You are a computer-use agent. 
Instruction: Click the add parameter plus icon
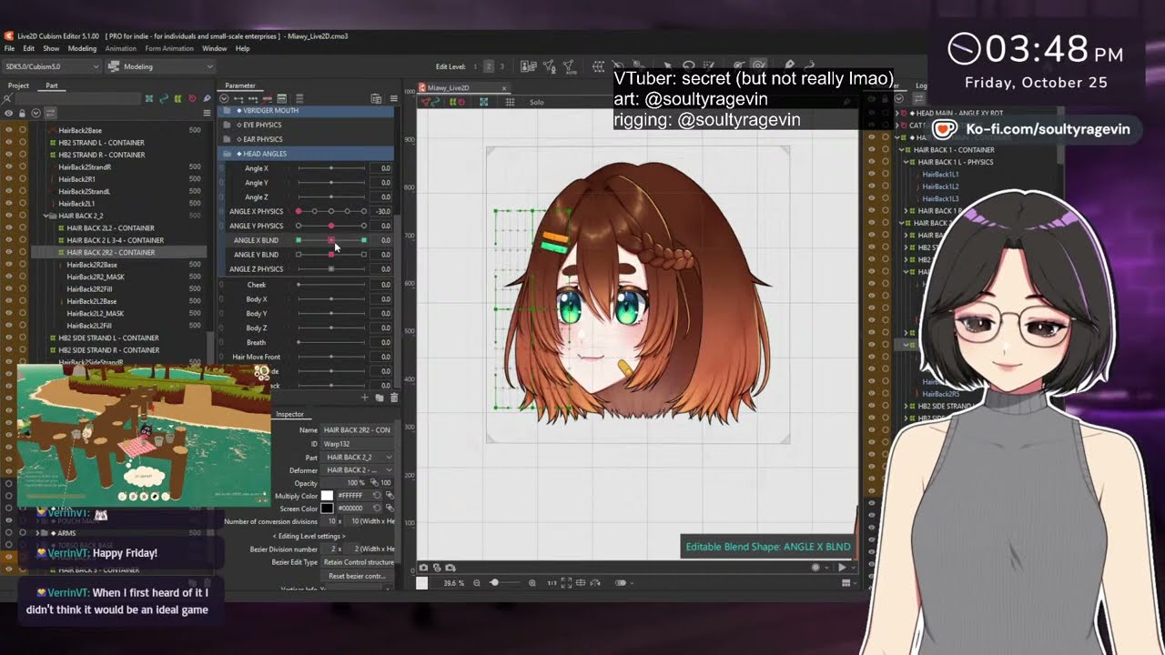click(x=365, y=398)
